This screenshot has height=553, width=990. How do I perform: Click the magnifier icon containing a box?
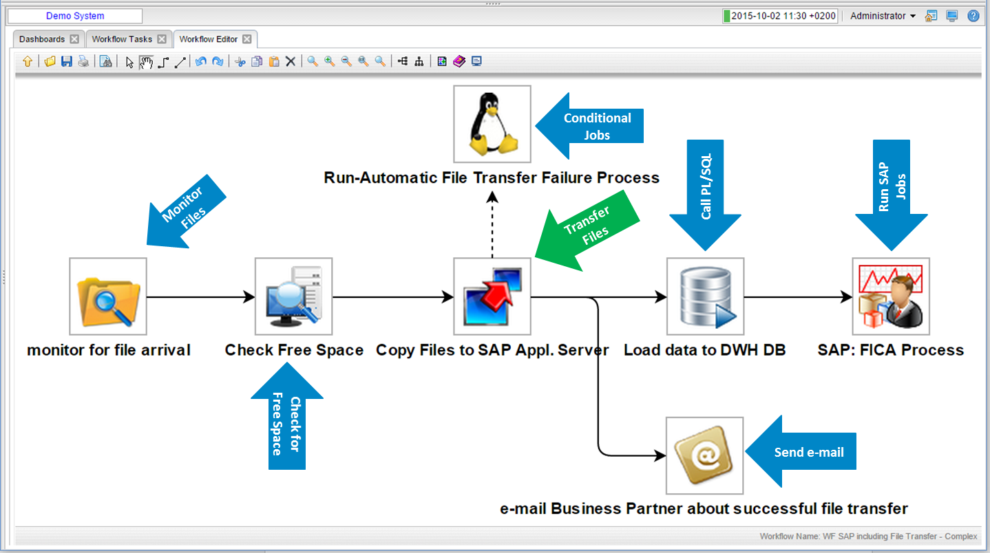tap(364, 62)
